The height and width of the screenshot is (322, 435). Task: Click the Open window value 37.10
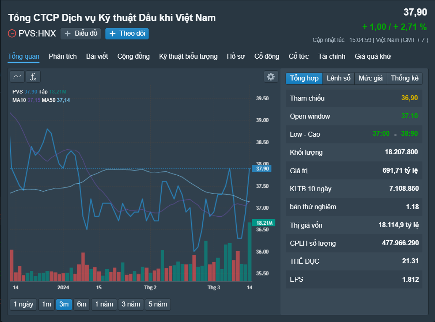pos(409,116)
